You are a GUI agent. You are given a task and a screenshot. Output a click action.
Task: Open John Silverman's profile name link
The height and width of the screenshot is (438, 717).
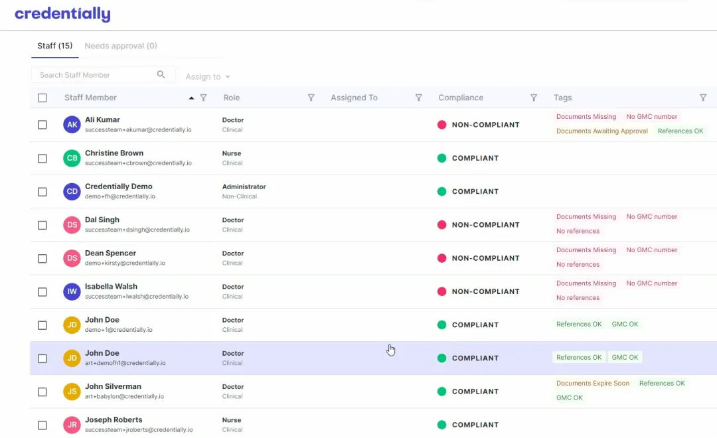[113, 386]
